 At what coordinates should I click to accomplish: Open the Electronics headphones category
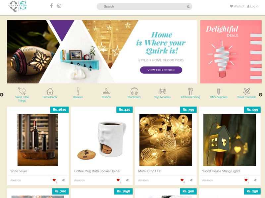pyautogui.click(x=134, y=91)
